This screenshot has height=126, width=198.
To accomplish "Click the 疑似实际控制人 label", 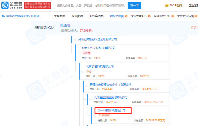I will [x=45, y=28].
